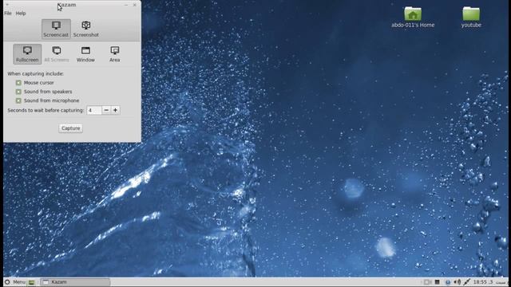Select the Kazam taskbar window button
Screen dimensions: 511x287
pyautogui.click(x=75, y=282)
